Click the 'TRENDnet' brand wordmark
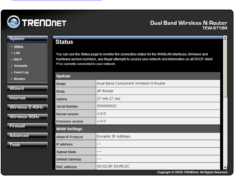The height and width of the screenshot is (177, 235). pos(44,23)
